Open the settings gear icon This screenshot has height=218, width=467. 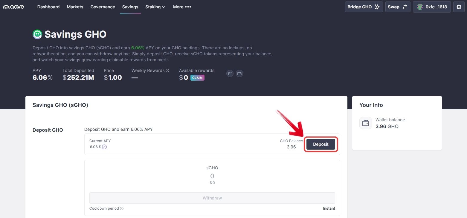(459, 7)
